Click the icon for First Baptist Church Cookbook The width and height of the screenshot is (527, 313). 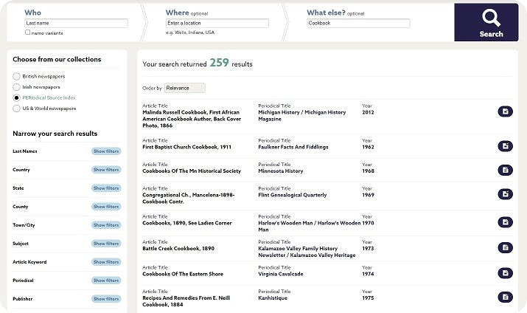click(x=505, y=146)
